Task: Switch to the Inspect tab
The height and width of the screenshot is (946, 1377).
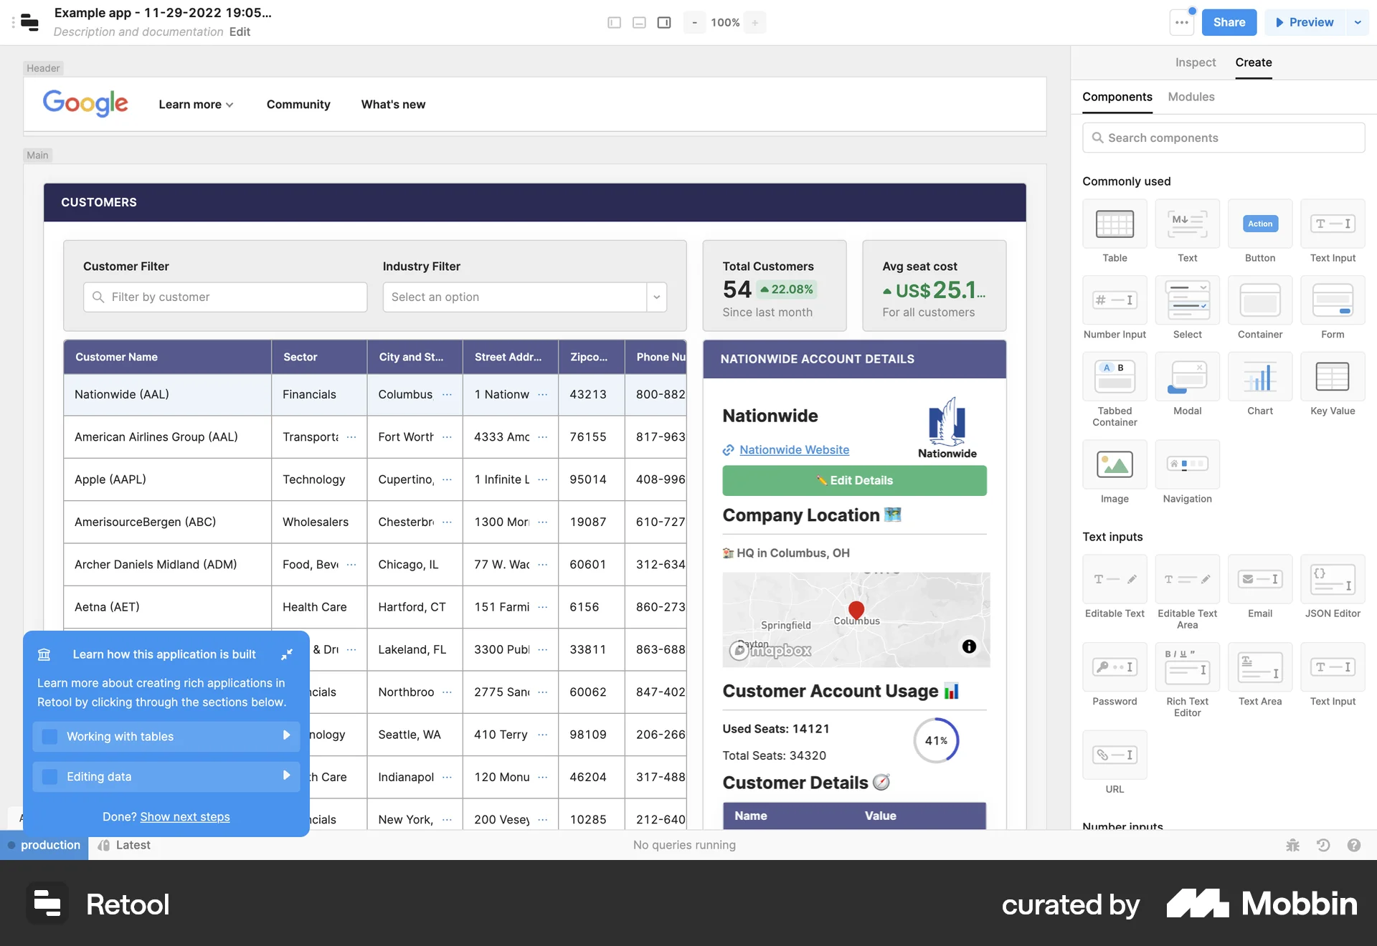Action: pos(1195,62)
